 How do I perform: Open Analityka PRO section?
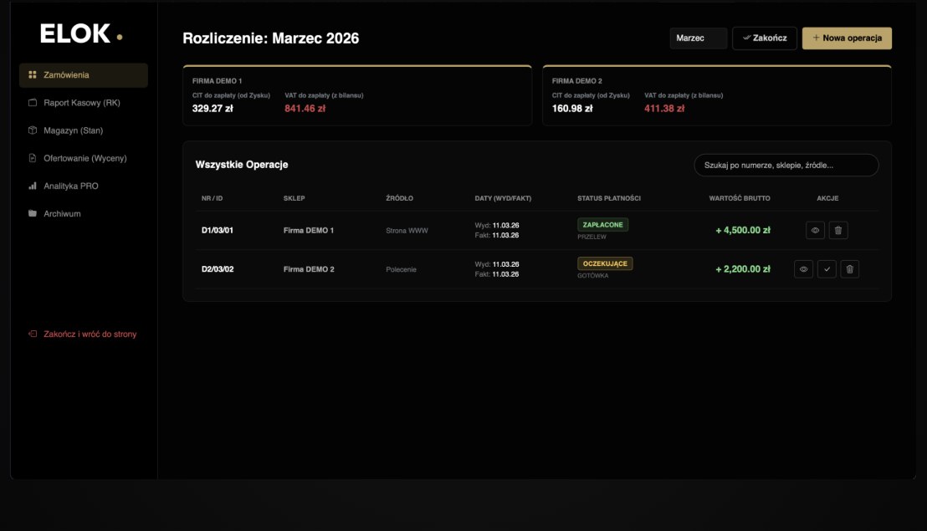click(84, 186)
